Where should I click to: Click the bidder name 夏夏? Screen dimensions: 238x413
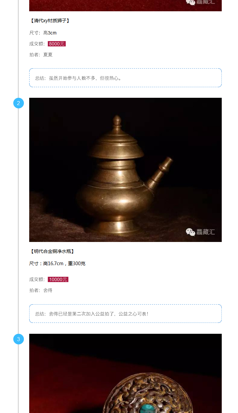48,55
